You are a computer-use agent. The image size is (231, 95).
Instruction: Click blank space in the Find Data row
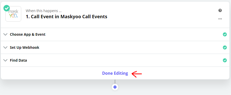pyautogui.click(x=124, y=60)
